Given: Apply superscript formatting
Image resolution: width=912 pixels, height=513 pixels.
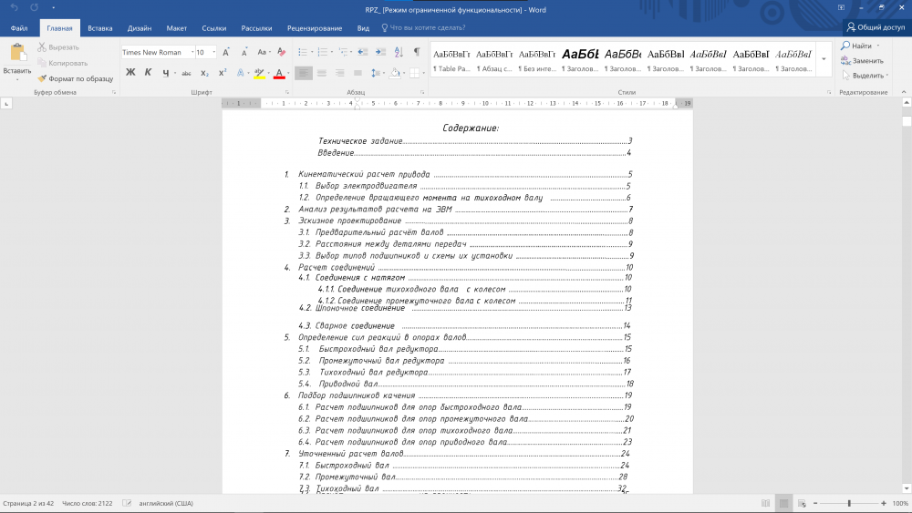Looking at the screenshot, I should (223, 73).
